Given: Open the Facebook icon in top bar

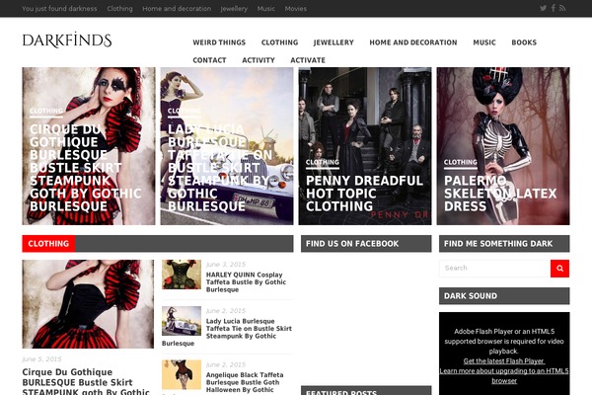Looking at the screenshot, I should click(554, 8).
